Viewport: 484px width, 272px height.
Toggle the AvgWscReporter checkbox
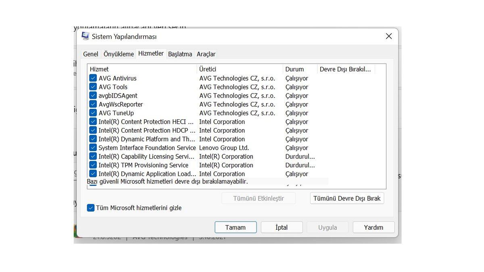(93, 104)
